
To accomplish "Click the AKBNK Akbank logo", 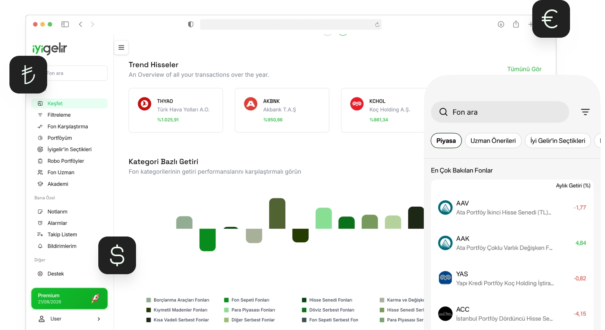I will click(x=251, y=104).
